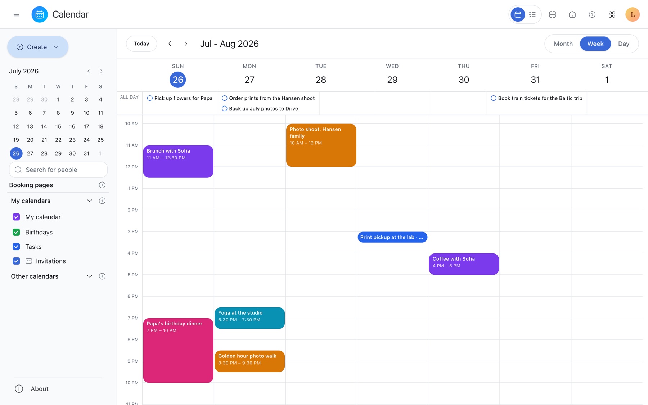
Task: Uncheck the Tasks calendar checkbox
Action: [16, 247]
